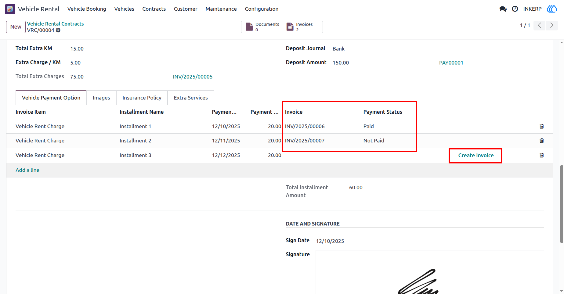Open payment PAY00001 link
Screen dimensions: 564x294
click(x=451, y=63)
